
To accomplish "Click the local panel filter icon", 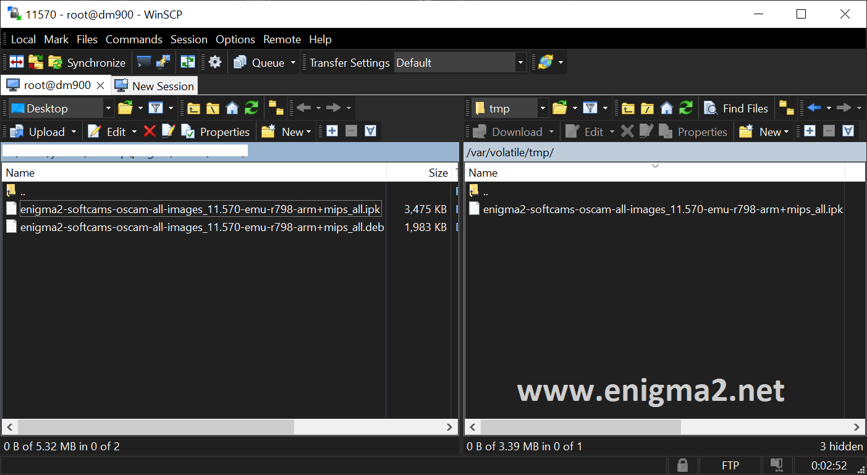I will coord(156,108).
